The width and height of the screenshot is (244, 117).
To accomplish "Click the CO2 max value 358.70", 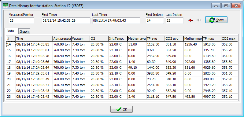I will point(229,68).
